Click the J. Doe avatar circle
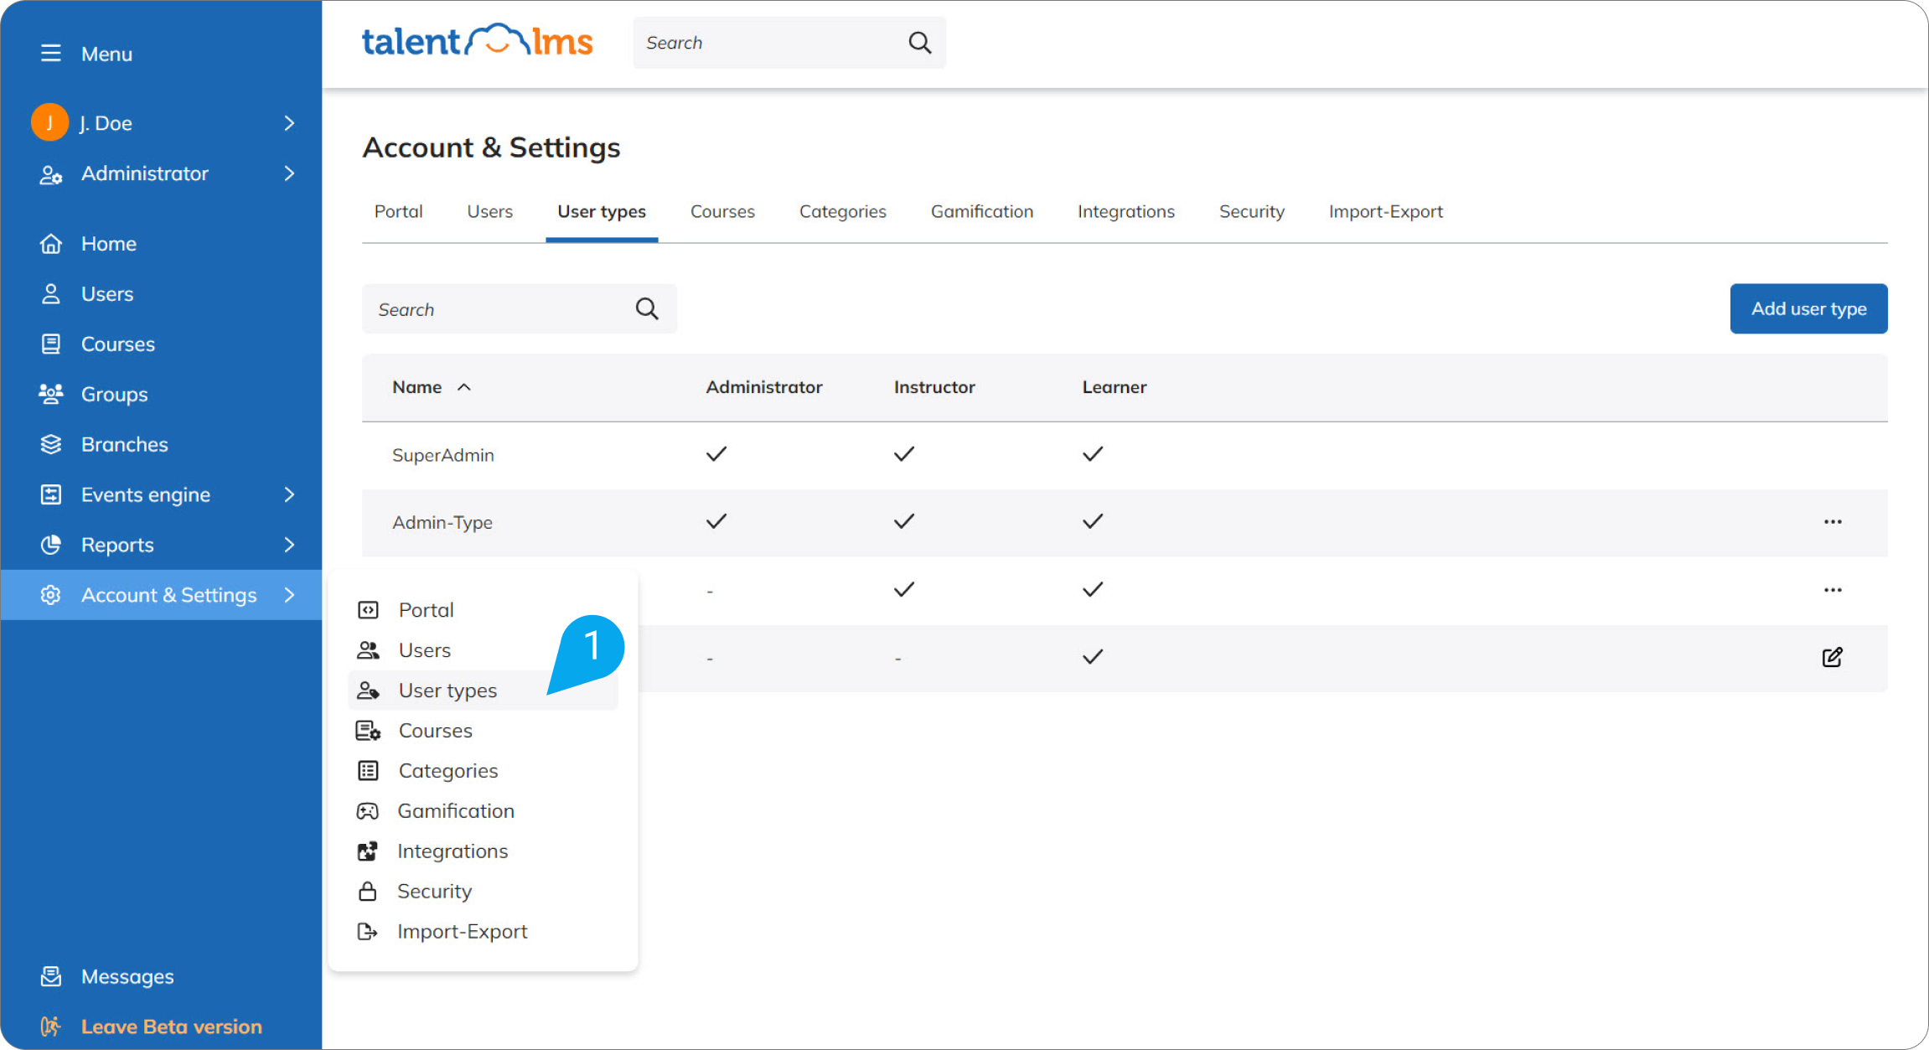The height and width of the screenshot is (1050, 1929). tap(49, 123)
